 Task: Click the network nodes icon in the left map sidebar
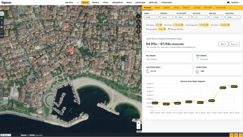[1, 18]
